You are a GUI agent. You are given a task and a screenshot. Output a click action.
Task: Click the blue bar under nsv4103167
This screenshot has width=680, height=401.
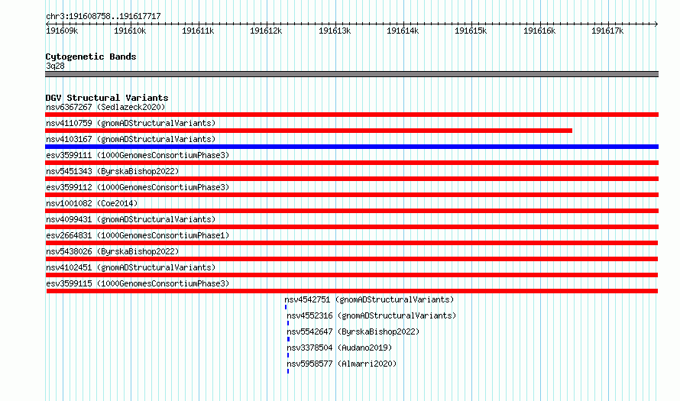[x=351, y=147]
